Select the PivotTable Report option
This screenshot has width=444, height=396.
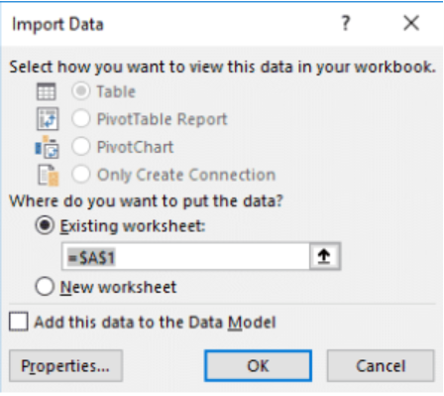[81, 119]
